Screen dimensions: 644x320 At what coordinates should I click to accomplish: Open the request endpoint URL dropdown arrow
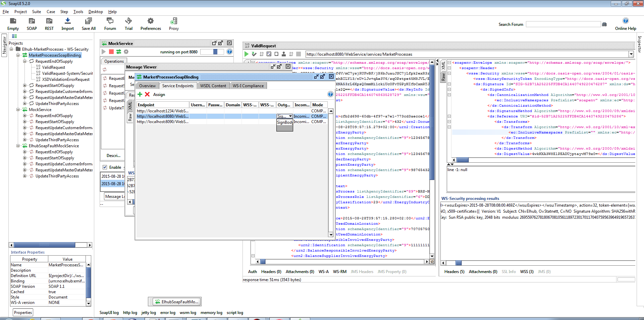631,54
